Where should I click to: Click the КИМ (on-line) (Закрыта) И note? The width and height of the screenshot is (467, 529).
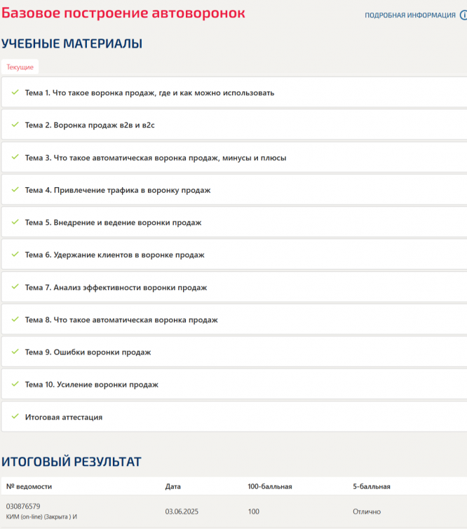[x=41, y=516]
